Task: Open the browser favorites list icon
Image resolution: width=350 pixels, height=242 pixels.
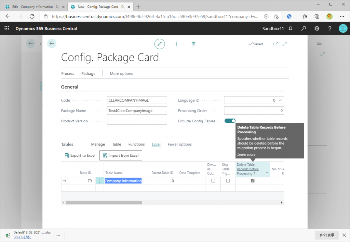Action: click(305, 16)
